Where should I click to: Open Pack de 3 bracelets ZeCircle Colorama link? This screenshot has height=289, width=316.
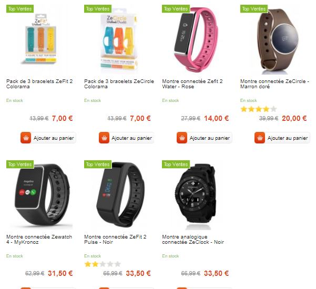pos(119,84)
